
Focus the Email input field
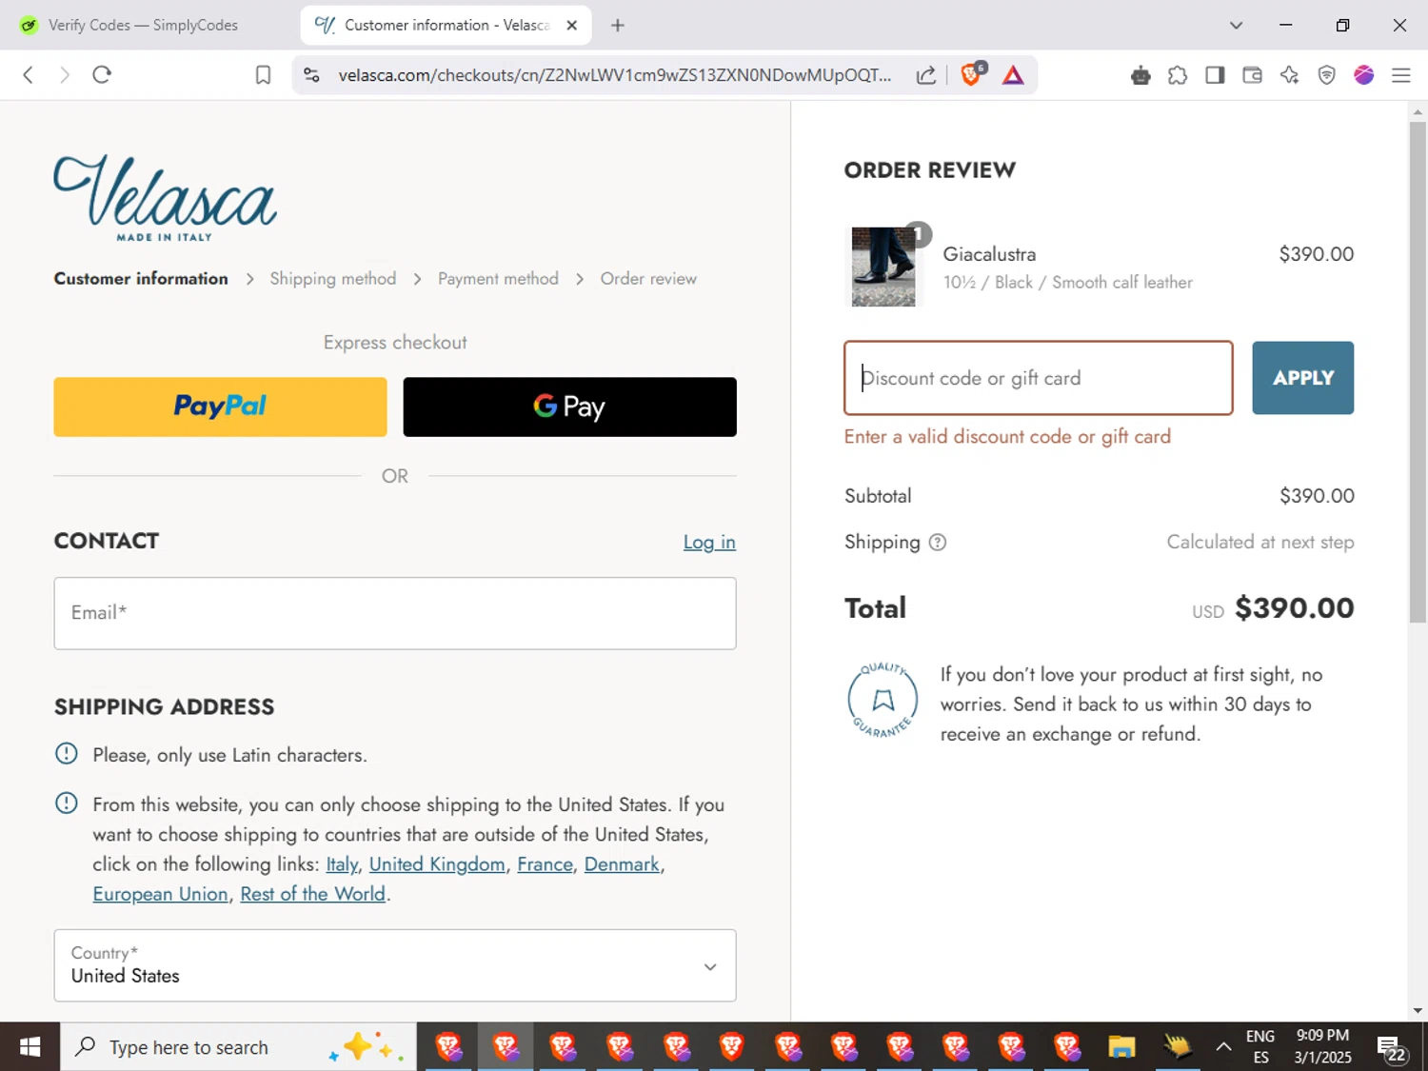point(395,613)
